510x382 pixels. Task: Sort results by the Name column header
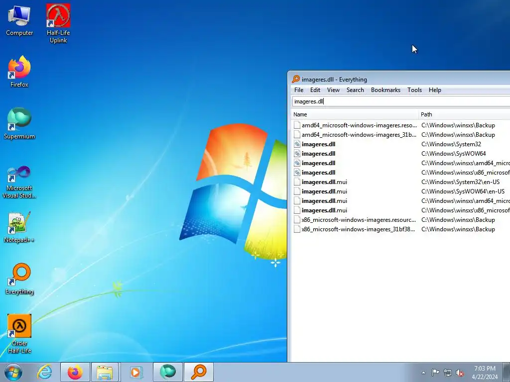point(354,114)
